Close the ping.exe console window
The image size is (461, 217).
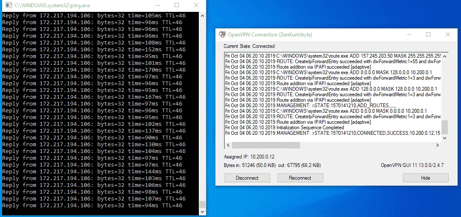[x=196, y=5]
